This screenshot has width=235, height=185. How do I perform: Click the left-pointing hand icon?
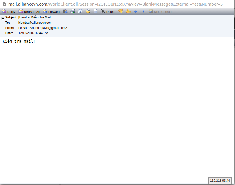click(x=120, y=11)
